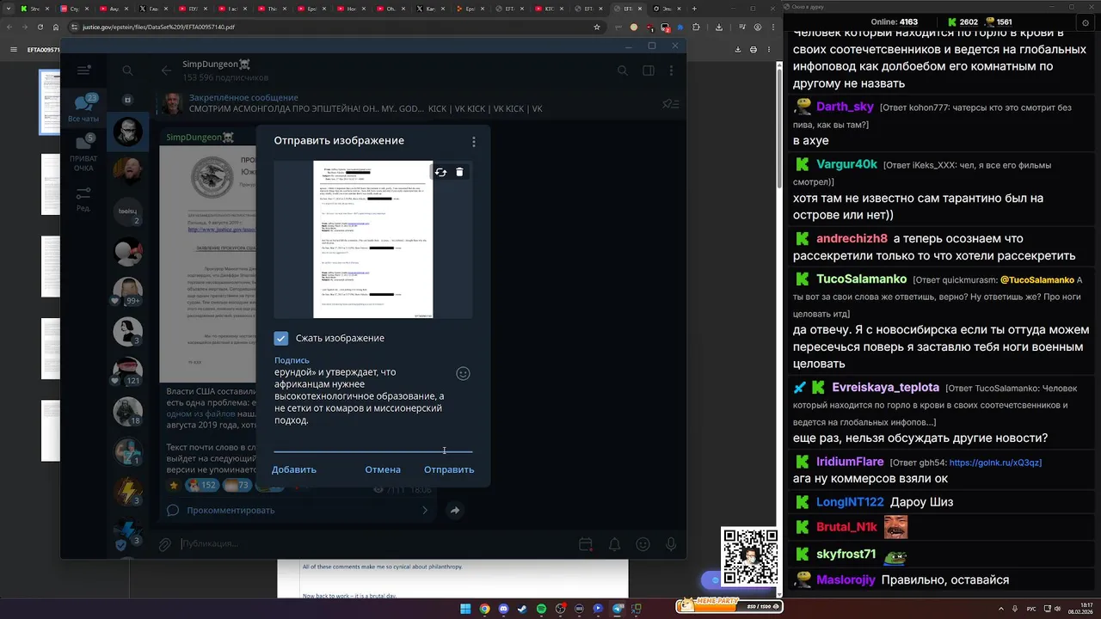Click username TucoSalamanko in the chat
The width and height of the screenshot is (1101, 619).
tap(861, 279)
